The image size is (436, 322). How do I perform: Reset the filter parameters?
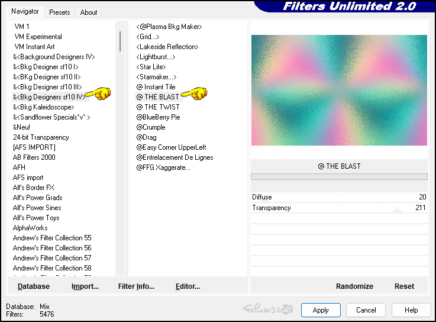pyautogui.click(x=404, y=286)
